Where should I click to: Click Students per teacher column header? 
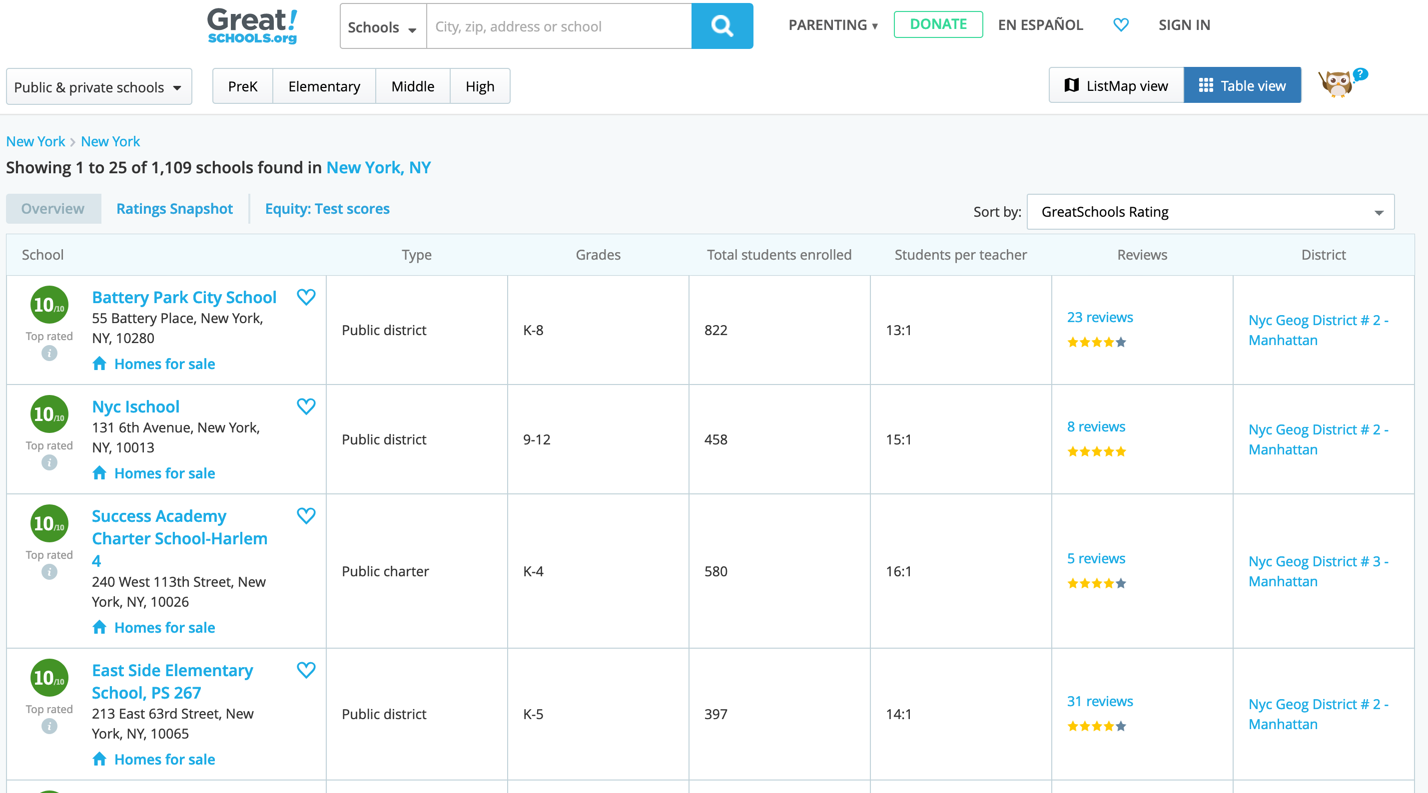click(x=960, y=254)
